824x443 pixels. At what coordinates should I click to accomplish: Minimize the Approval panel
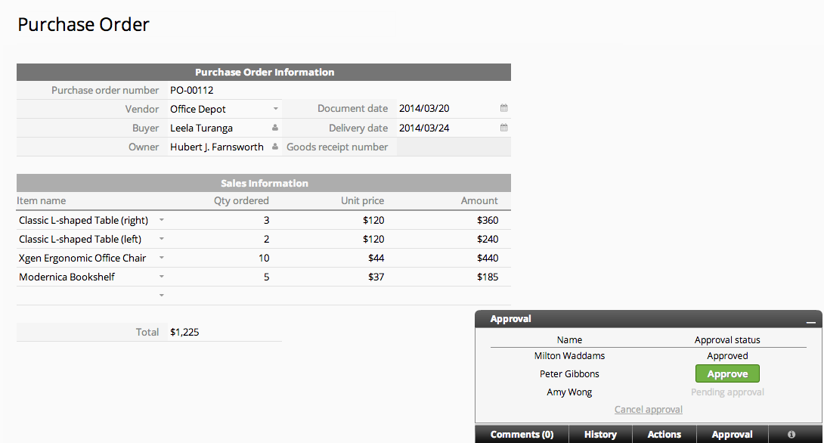[x=810, y=320]
